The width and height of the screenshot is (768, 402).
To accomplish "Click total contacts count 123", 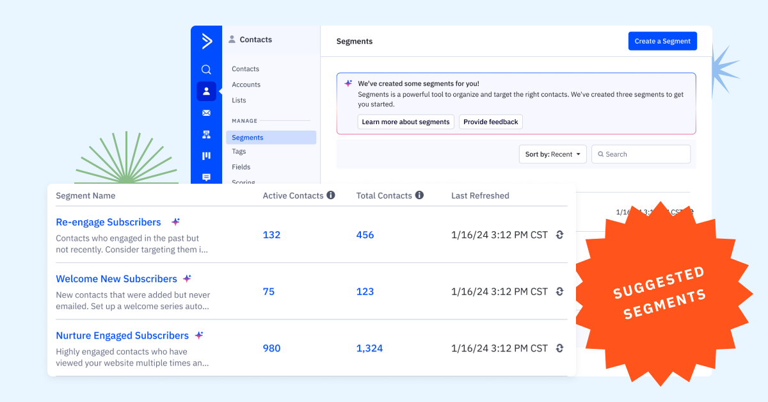I will (x=365, y=291).
